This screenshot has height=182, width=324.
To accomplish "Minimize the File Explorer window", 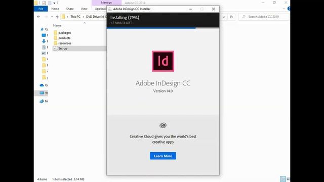I will coord(263,3).
